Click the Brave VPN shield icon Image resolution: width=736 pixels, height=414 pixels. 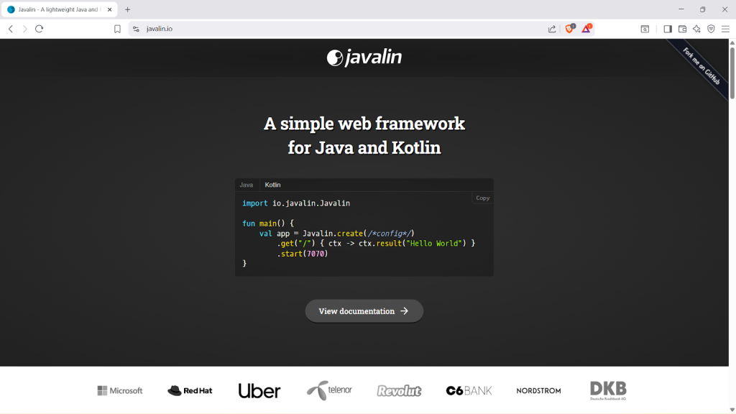point(711,29)
